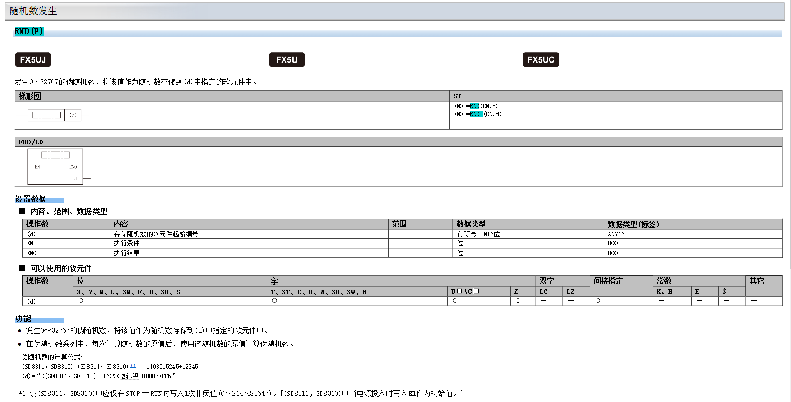
Task: Open the *1 footnote link in formula
Action: tap(133, 366)
